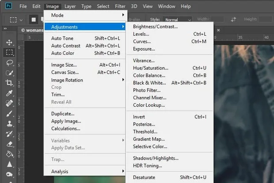Open Exposure adjustment
274x183 pixels.
(170, 49)
